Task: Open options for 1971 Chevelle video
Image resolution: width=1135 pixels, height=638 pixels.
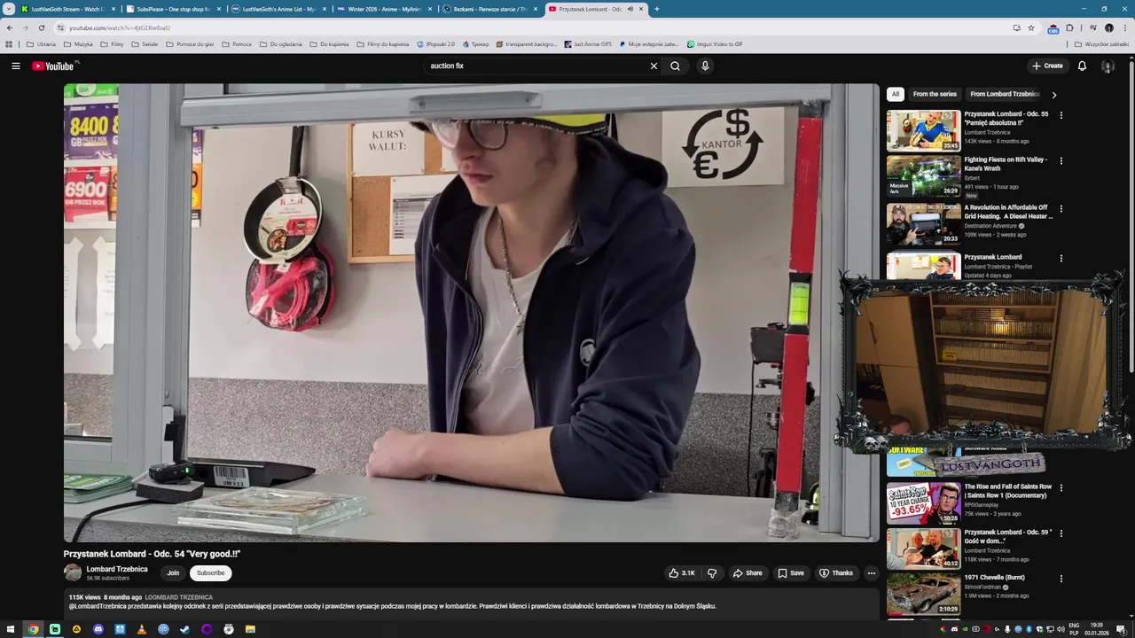Action: 1061,579
